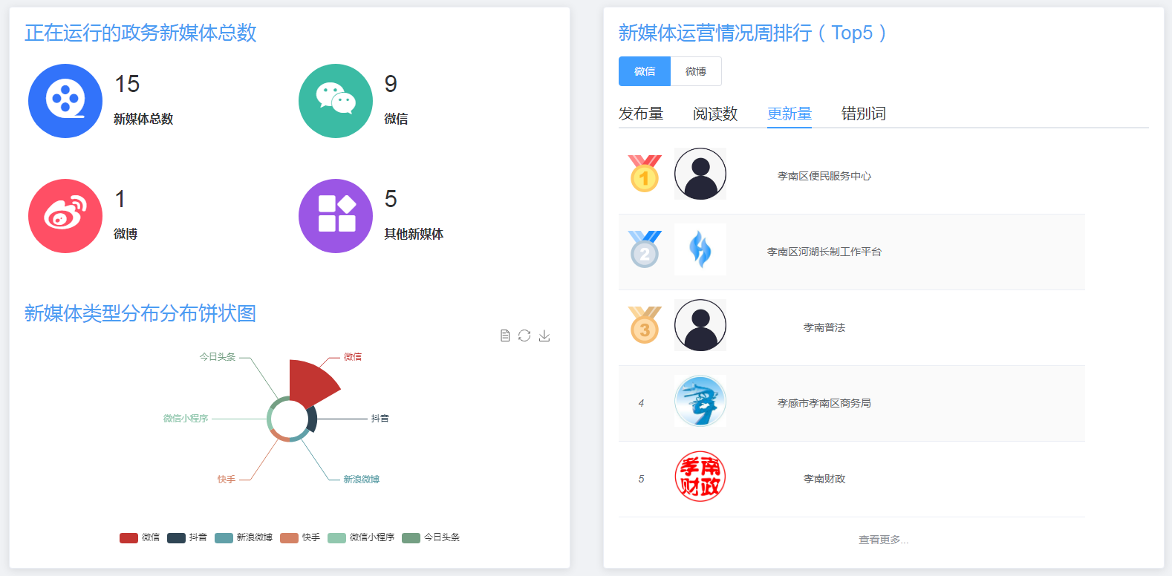Switch ranking to 微博 platform

pos(696,71)
